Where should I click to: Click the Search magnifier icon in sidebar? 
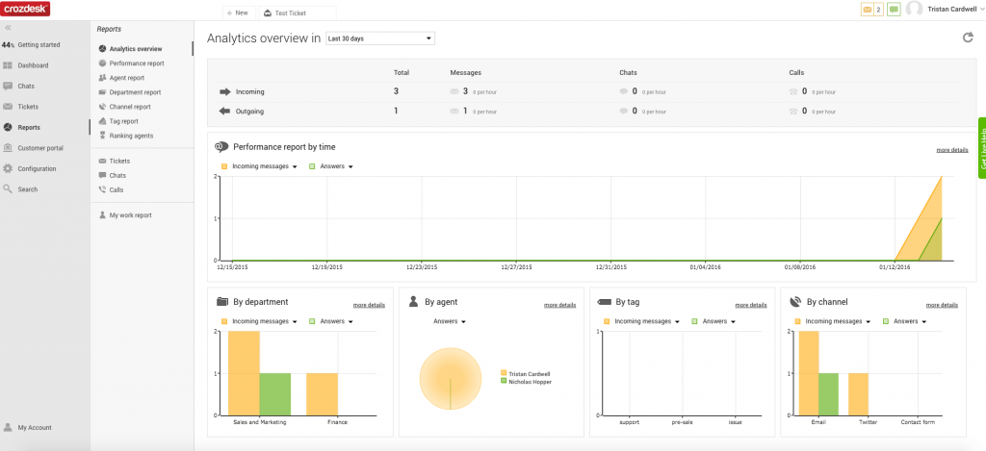point(8,189)
